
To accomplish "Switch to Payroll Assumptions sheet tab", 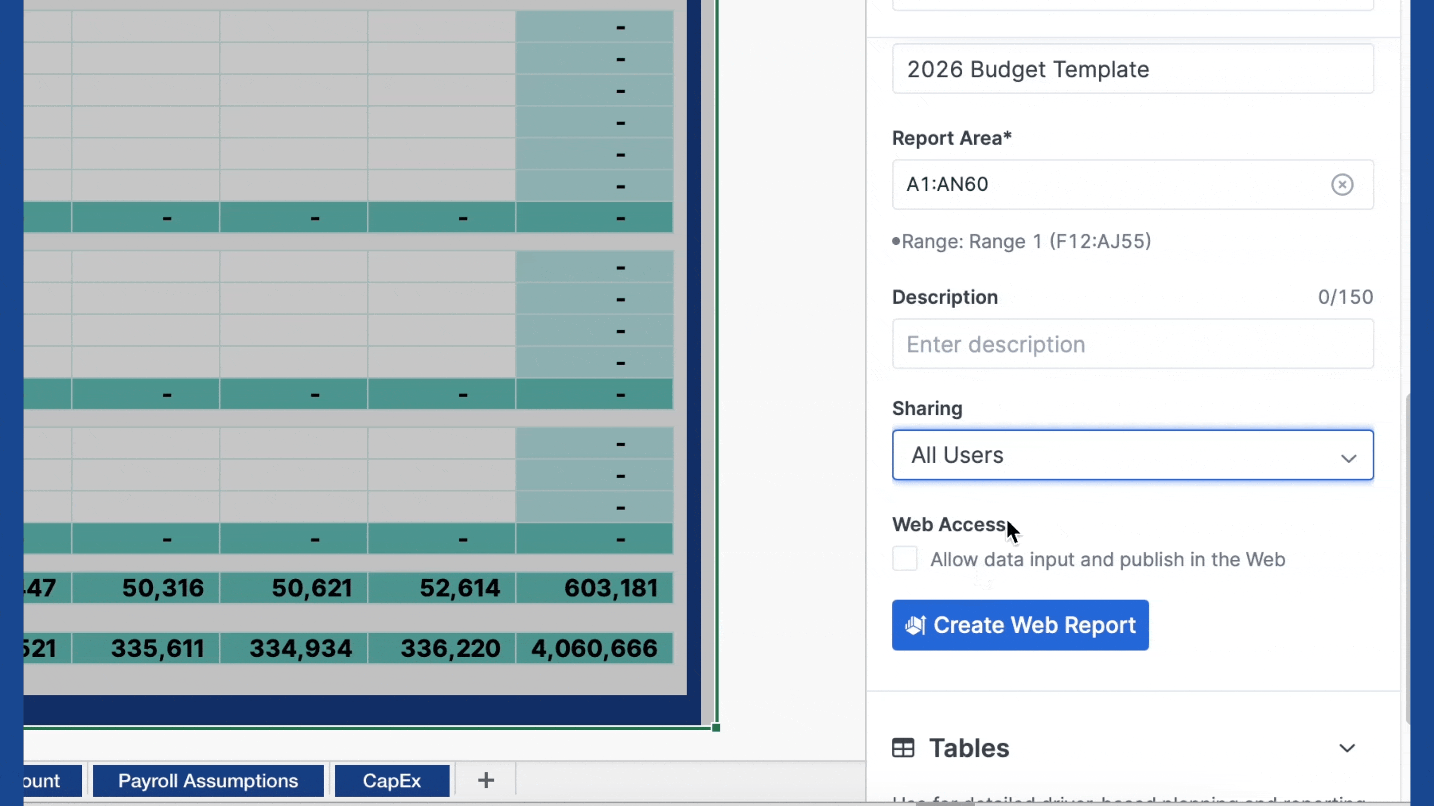I will [x=208, y=780].
